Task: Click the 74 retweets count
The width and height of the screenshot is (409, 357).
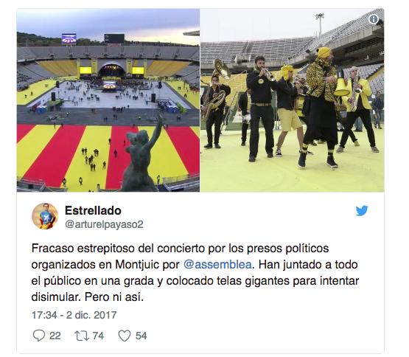Action: tap(98, 336)
